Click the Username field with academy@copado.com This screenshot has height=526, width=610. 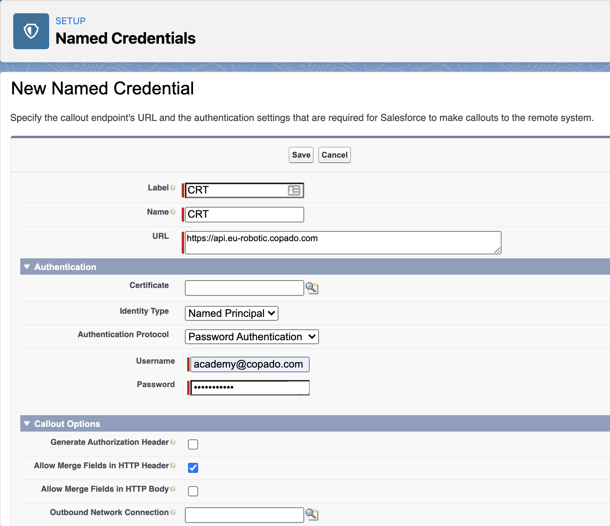tap(250, 364)
